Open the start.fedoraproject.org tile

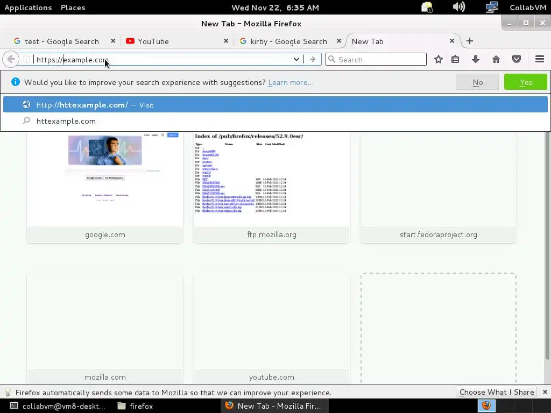point(438,187)
